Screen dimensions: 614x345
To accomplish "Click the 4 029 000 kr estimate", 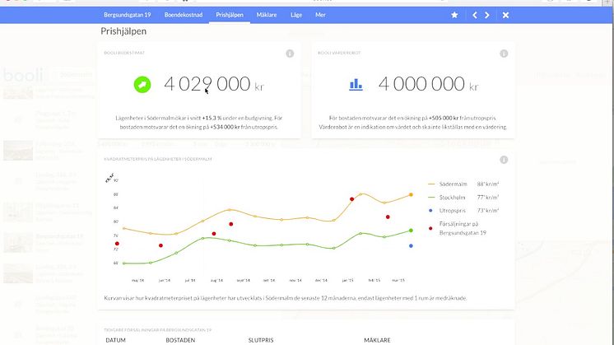I will pos(214,84).
